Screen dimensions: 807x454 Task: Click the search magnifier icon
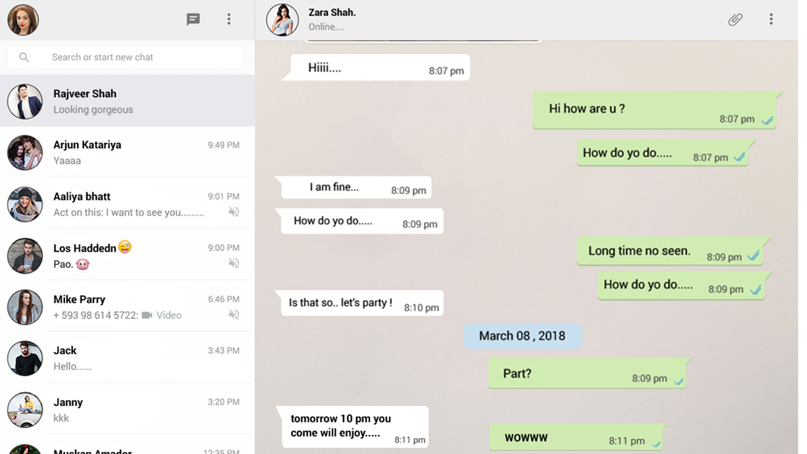coord(24,57)
